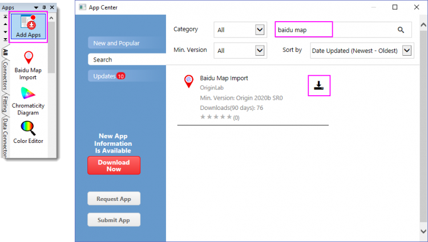428x242 pixels.
Task: Open the Chromaticity Diagram app
Action: (28, 101)
